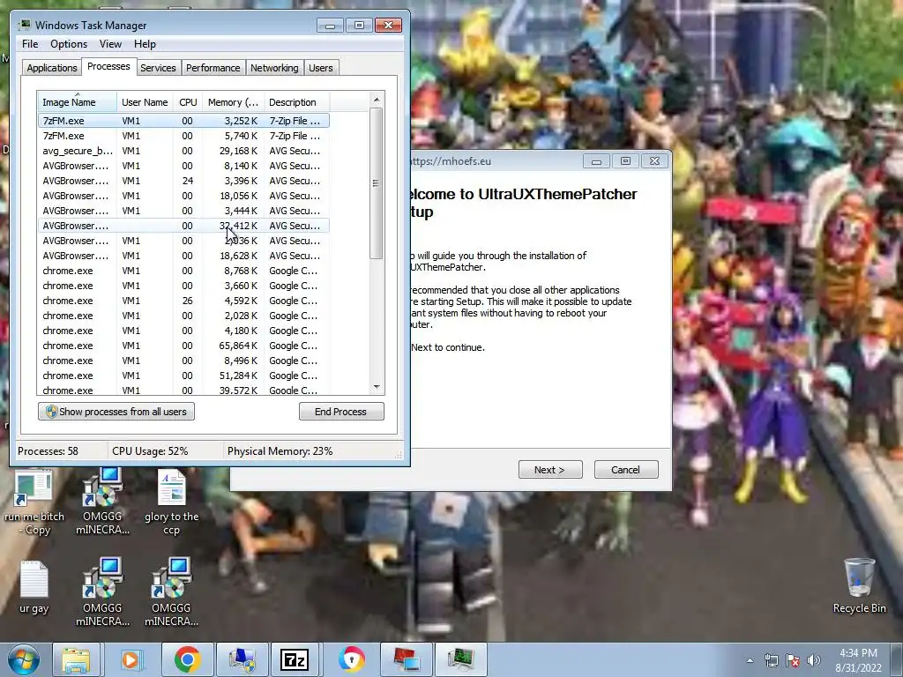Switch to the installer shield taskbar icon
This screenshot has width=903, height=677.
tap(242, 659)
